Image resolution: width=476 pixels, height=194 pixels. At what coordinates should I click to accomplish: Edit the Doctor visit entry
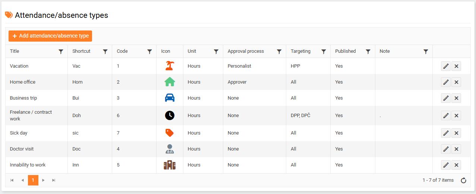445,149
